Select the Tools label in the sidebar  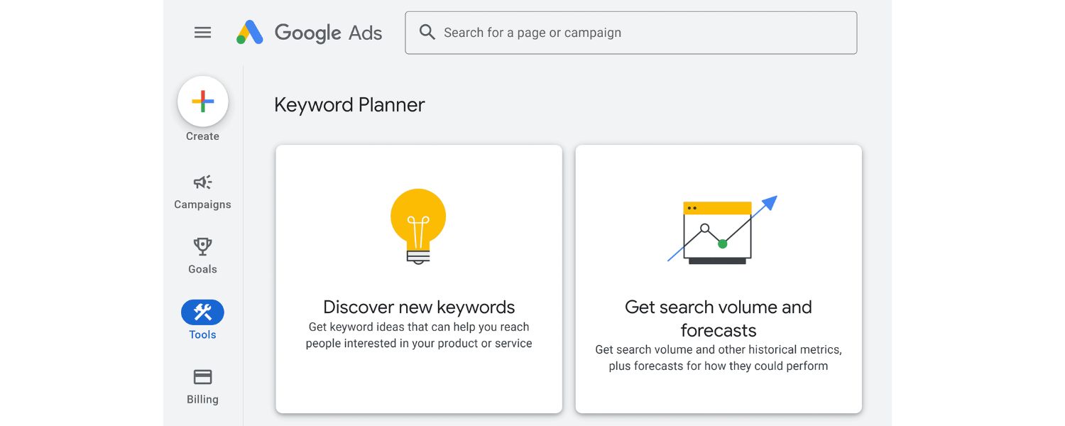point(202,334)
